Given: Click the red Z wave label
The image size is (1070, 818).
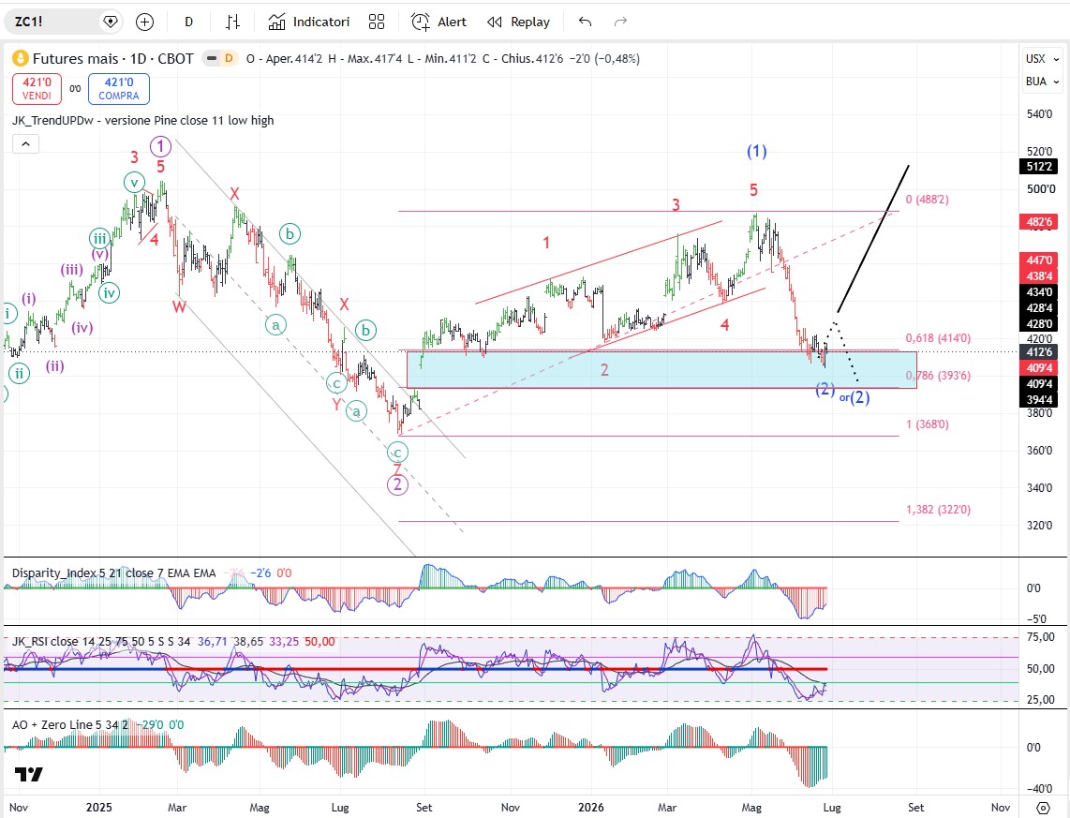Looking at the screenshot, I should 397,469.
